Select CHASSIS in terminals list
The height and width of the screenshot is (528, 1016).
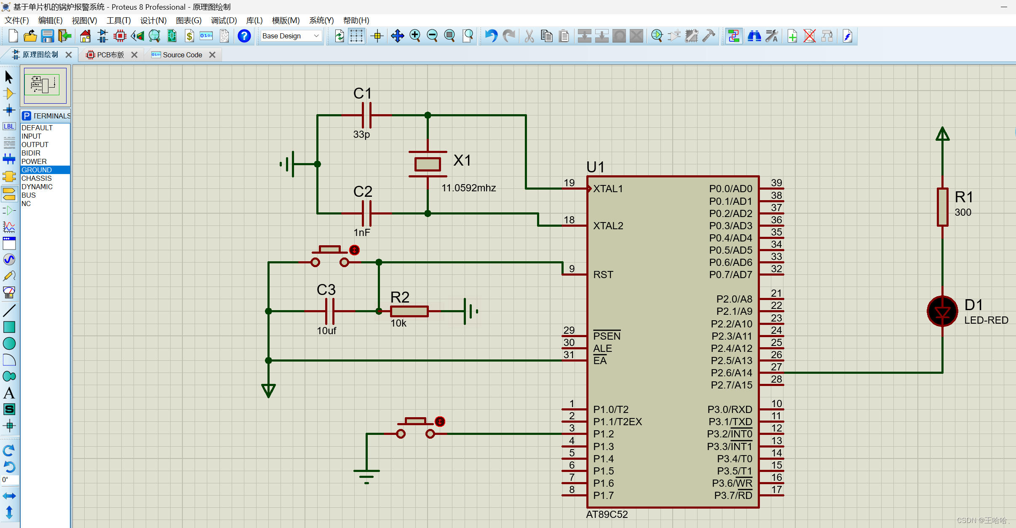(45, 178)
